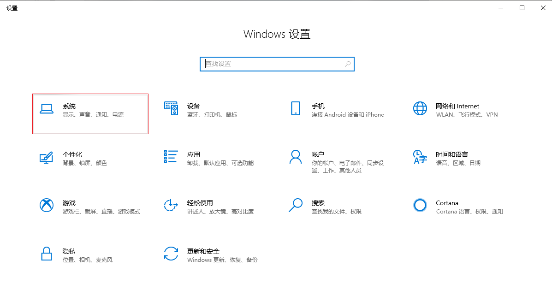The height and width of the screenshot is (284, 552).
Task: Open Apps list icon
Action: 171,156
